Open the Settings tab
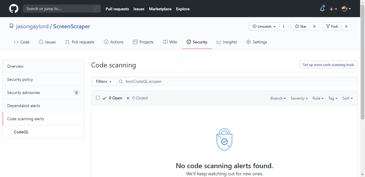 257,42
